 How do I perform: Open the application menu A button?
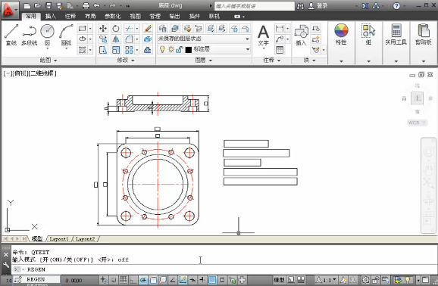[x=10, y=10]
